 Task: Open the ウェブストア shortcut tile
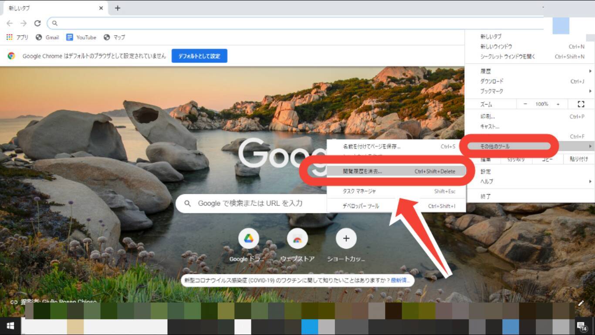click(297, 246)
